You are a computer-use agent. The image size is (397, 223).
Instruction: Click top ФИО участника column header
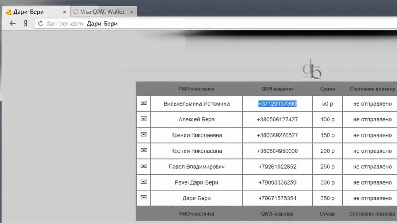pos(196,89)
